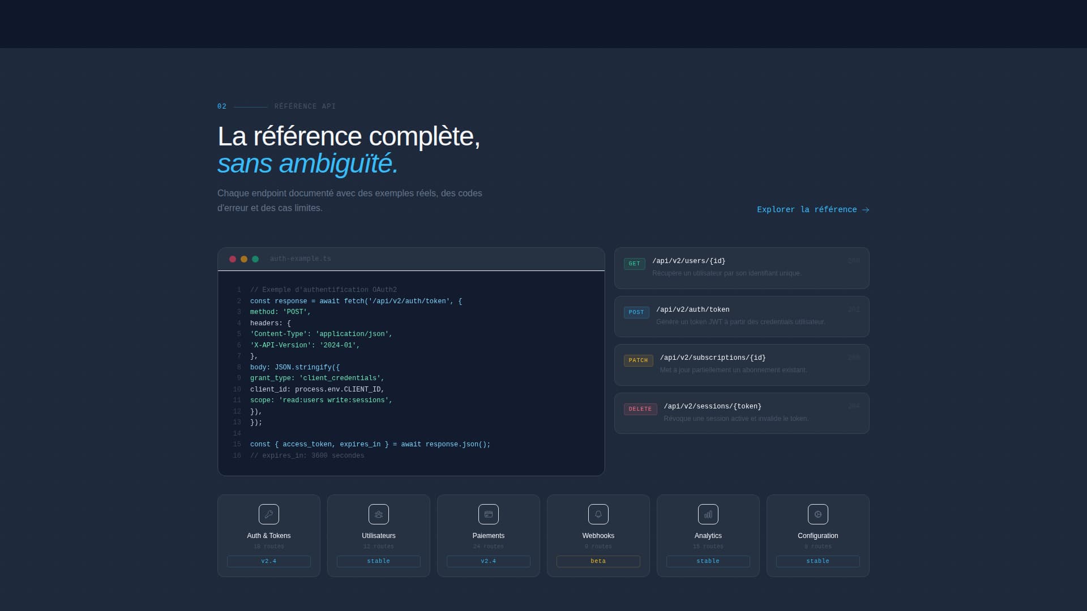Screen dimensions: 1087x611
Task: Click the 'X-API-Version': '2024-01' code line
Action: (x=305, y=345)
